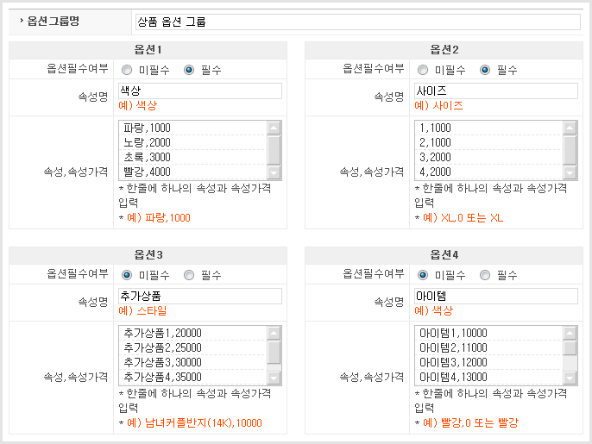Focus the 옵션1 속성명 field containing 색상
Image resolution: width=592 pixels, height=444 pixels.
point(199,91)
